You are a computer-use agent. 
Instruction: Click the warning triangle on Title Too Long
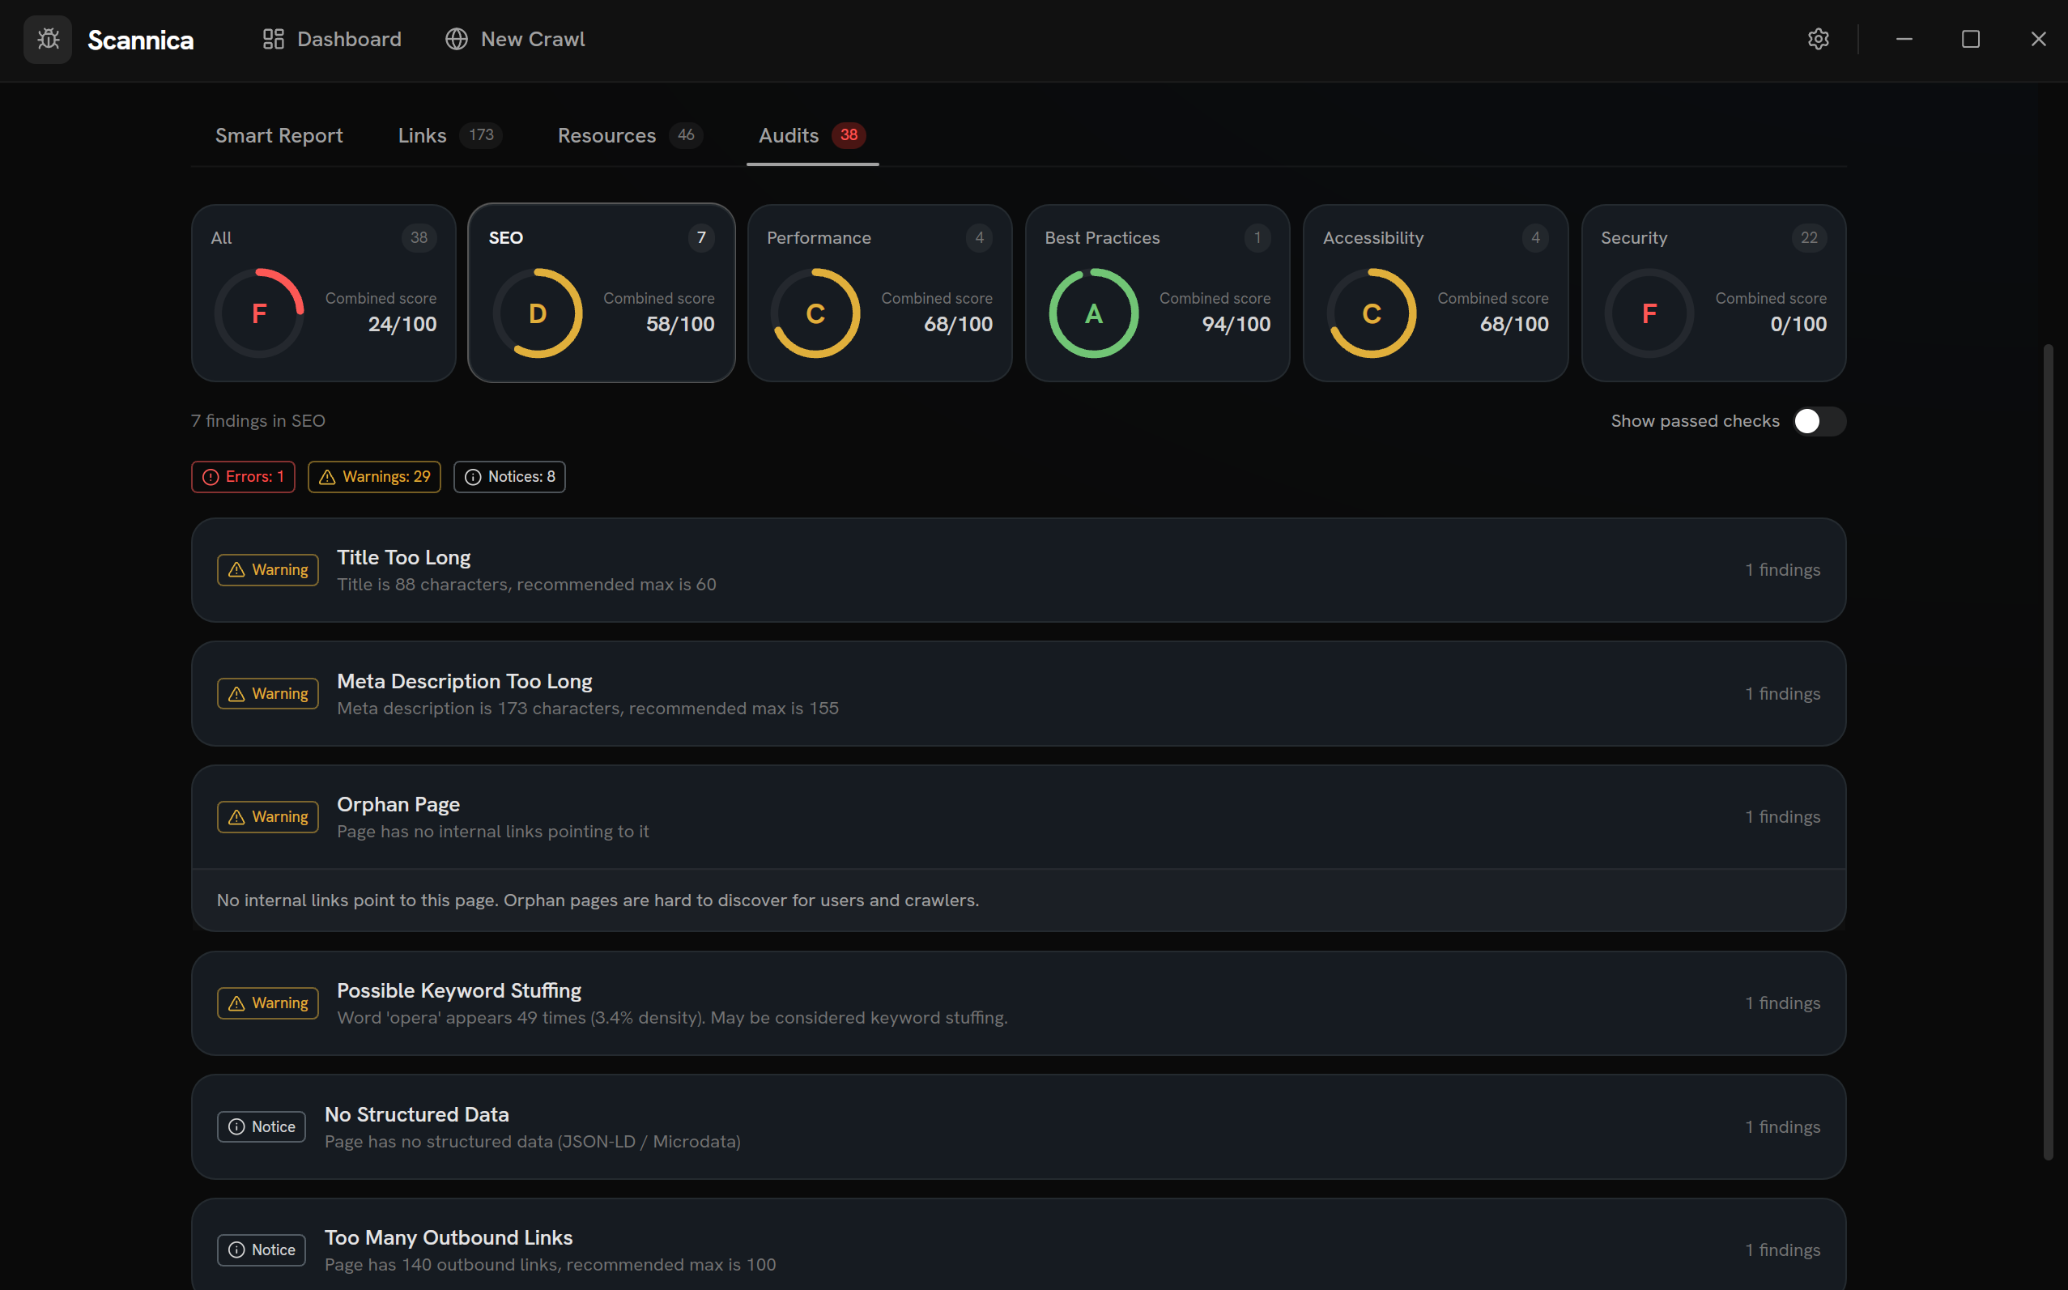click(x=236, y=569)
